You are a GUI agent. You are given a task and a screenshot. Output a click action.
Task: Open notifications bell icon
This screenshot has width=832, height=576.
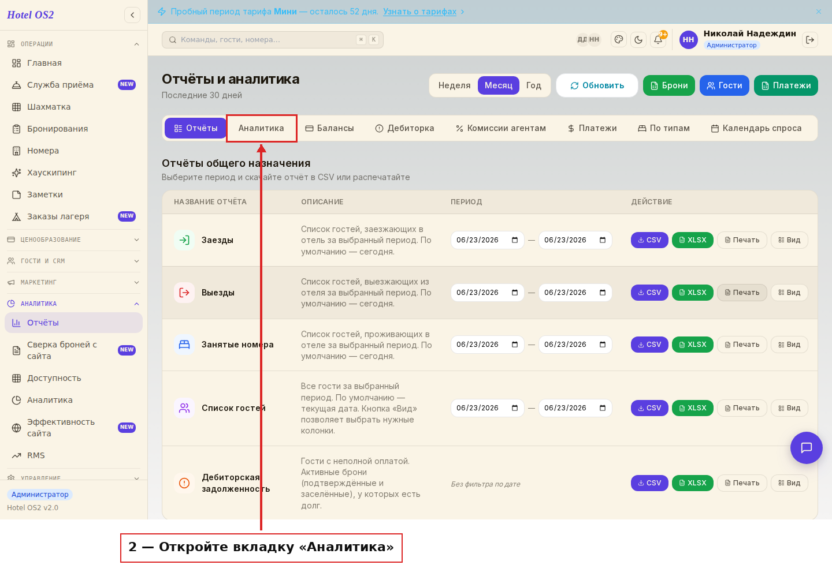[658, 40]
